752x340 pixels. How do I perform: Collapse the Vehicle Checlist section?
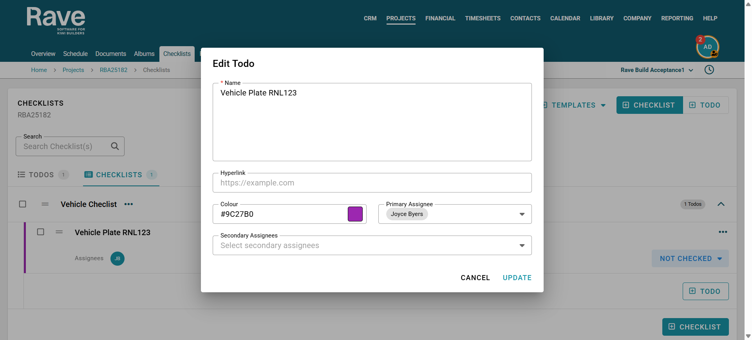tap(721, 204)
